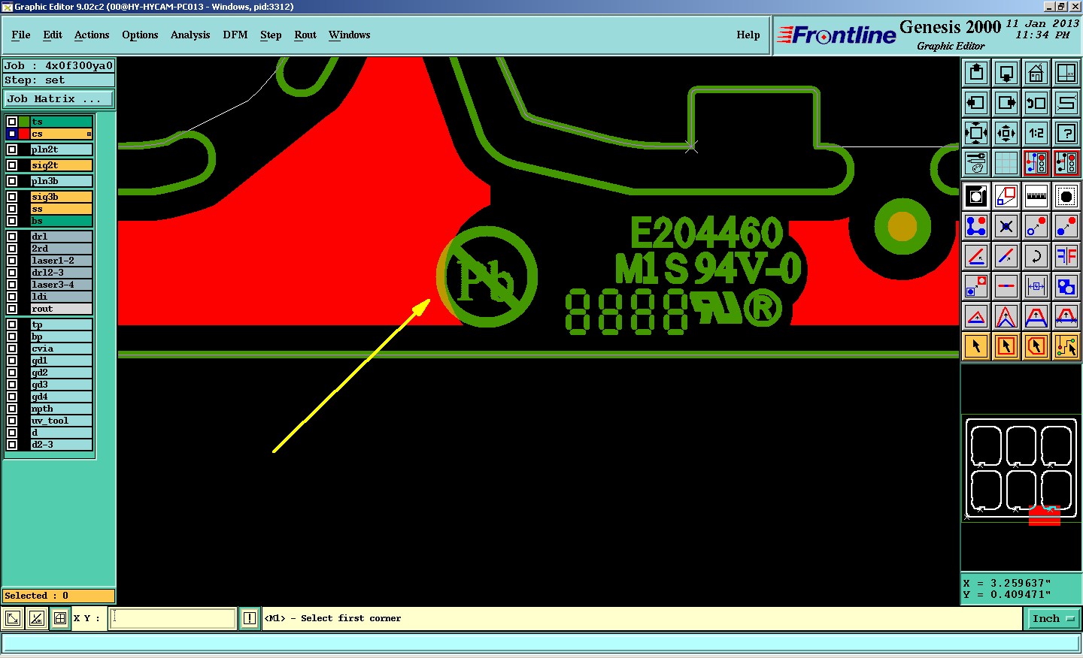The height and width of the screenshot is (658, 1083).
Task: Open the DFM menu
Action: click(x=235, y=35)
